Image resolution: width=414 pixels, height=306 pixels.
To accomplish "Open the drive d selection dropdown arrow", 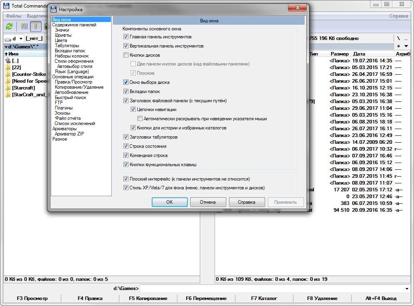I will pos(21,39).
